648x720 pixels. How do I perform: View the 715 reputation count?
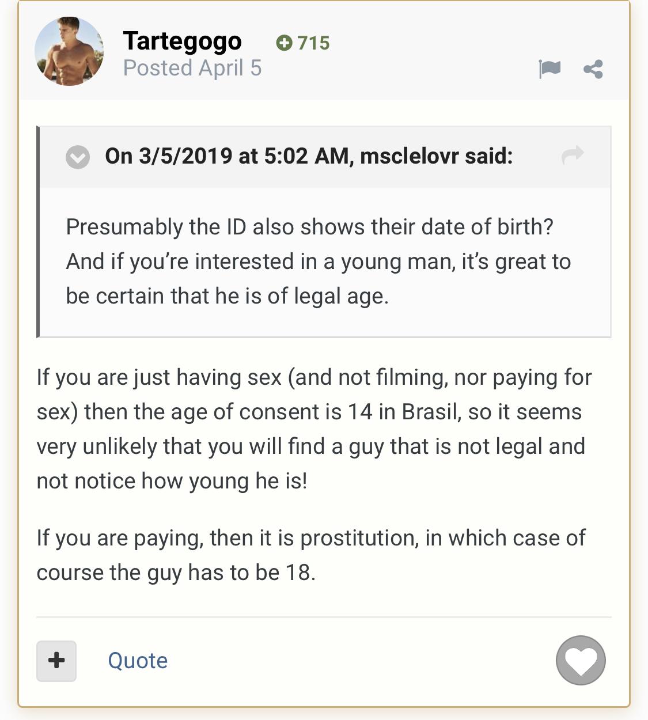pos(313,43)
